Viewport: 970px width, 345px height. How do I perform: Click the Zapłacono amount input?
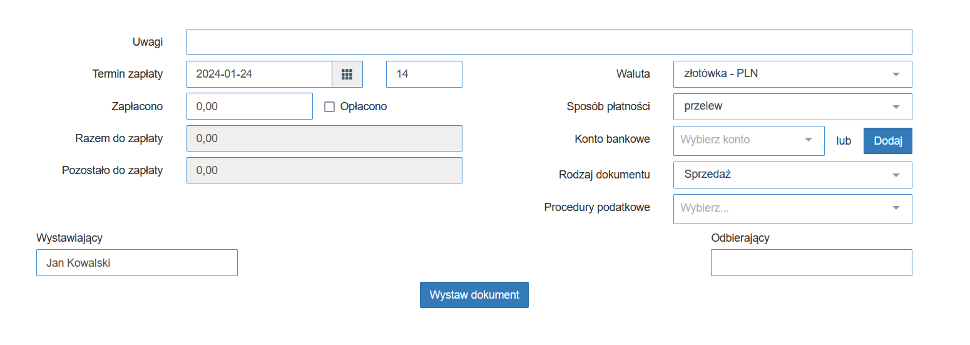(x=249, y=106)
